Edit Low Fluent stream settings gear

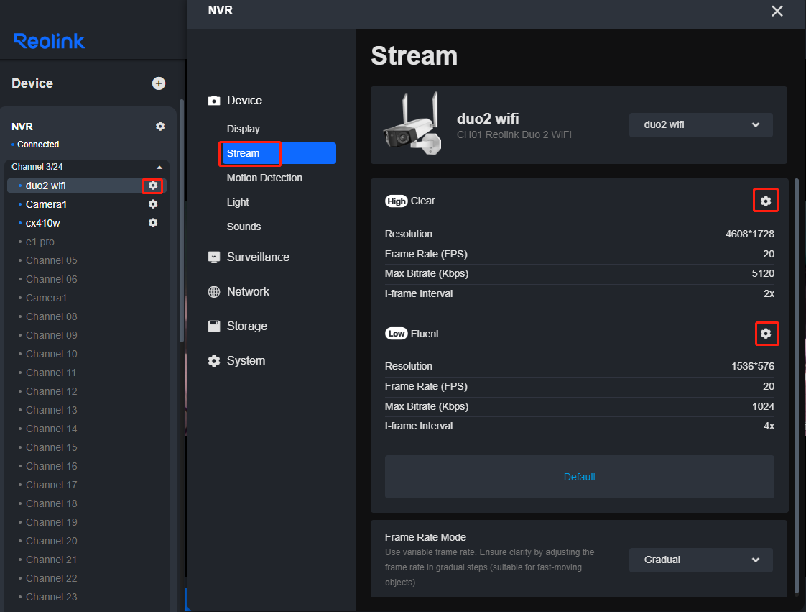click(765, 334)
